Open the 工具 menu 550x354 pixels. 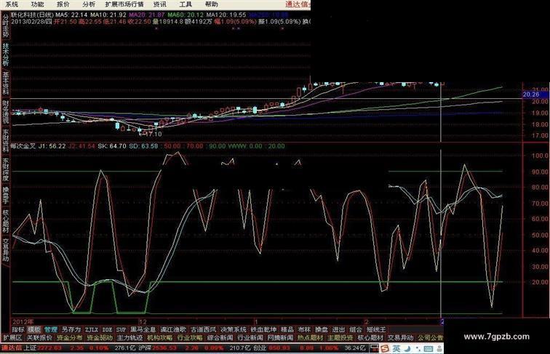point(186,4)
